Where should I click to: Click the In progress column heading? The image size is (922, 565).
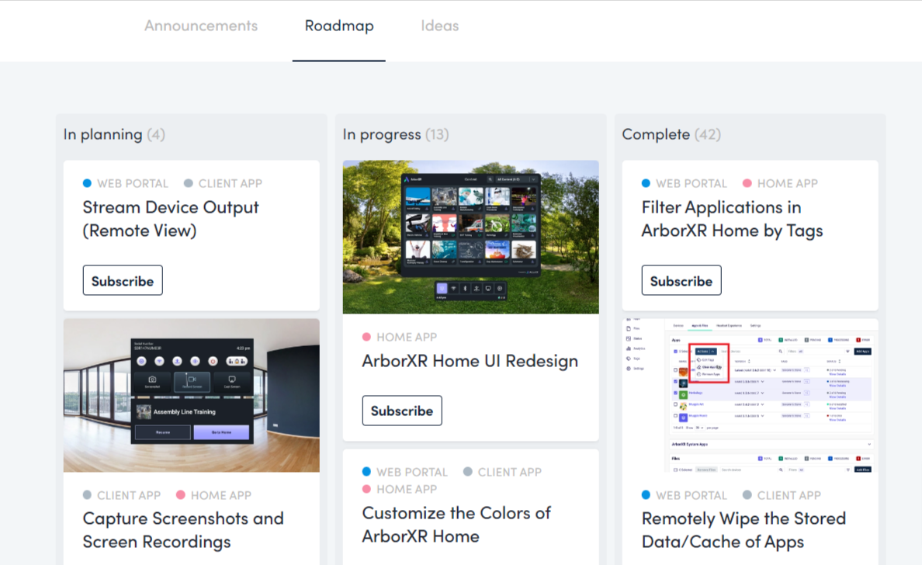coord(396,134)
